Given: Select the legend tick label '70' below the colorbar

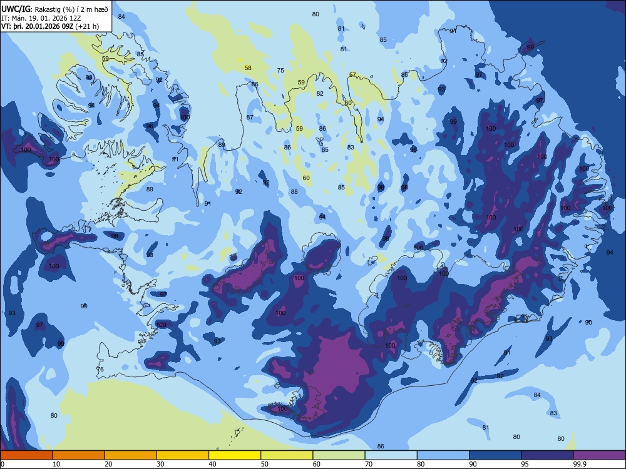Looking at the screenshot, I should coord(369,464).
